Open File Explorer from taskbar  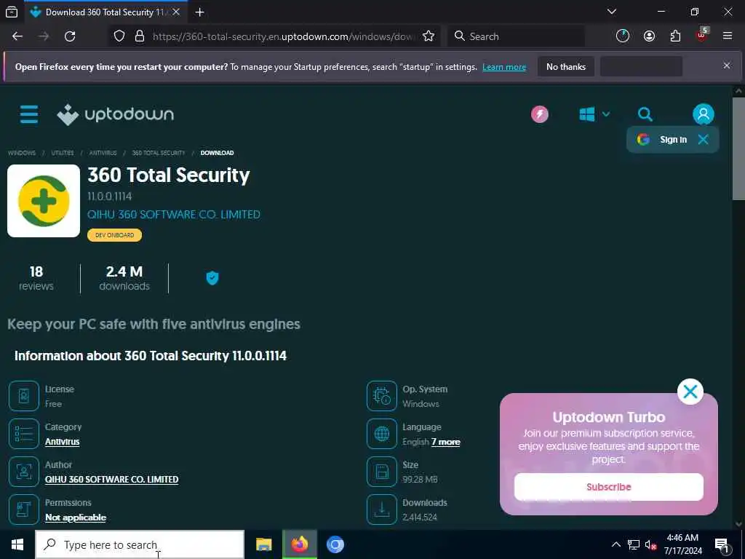click(x=263, y=544)
